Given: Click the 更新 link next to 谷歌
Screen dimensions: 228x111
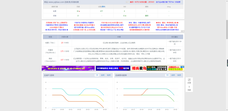Looking at the screenshot, I should 103,7.
